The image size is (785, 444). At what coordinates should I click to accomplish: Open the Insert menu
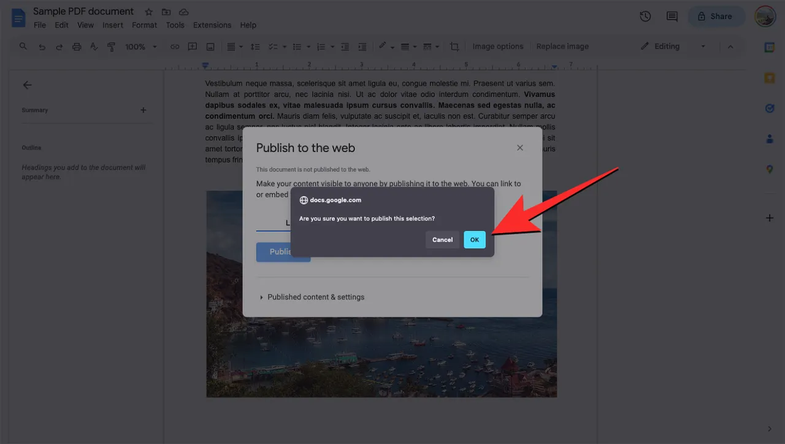[x=113, y=25]
